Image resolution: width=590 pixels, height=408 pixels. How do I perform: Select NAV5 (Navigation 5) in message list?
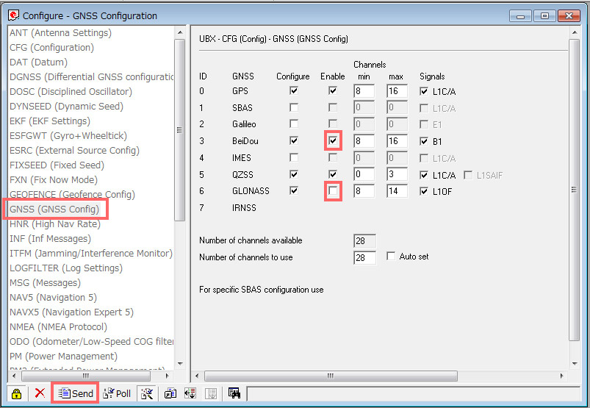pyautogui.click(x=53, y=298)
